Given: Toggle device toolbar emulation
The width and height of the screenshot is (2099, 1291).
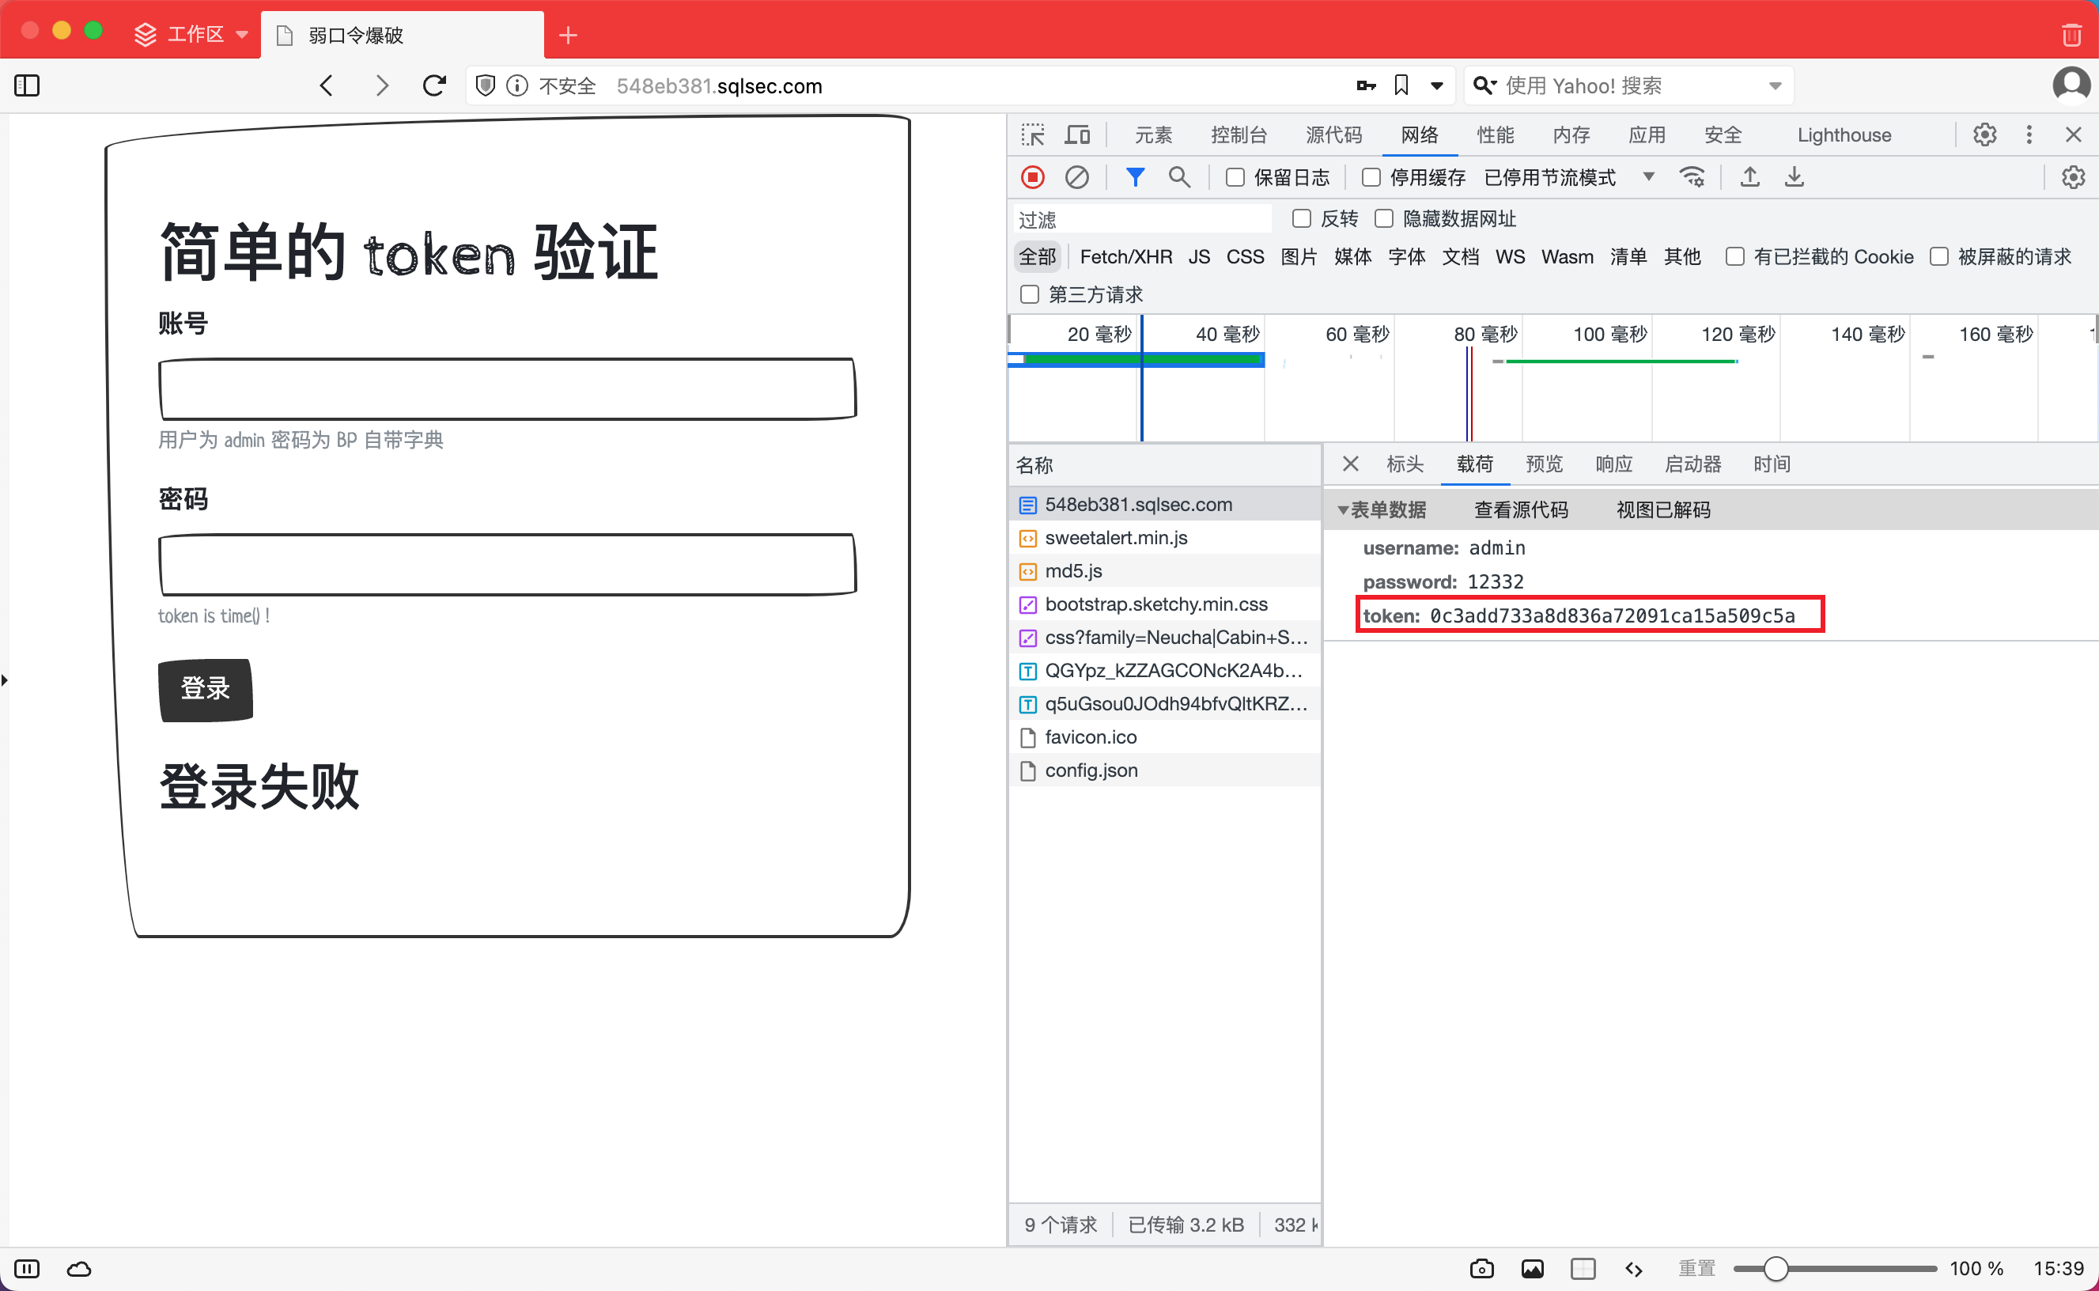Looking at the screenshot, I should point(1077,135).
